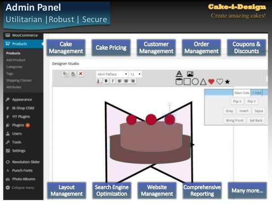Click the Bring Front button

(235, 121)
